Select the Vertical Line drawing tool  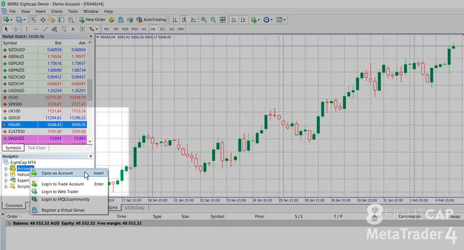[26, 29]
